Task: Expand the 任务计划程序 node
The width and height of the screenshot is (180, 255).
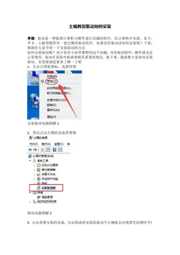Action: point(34,165)
